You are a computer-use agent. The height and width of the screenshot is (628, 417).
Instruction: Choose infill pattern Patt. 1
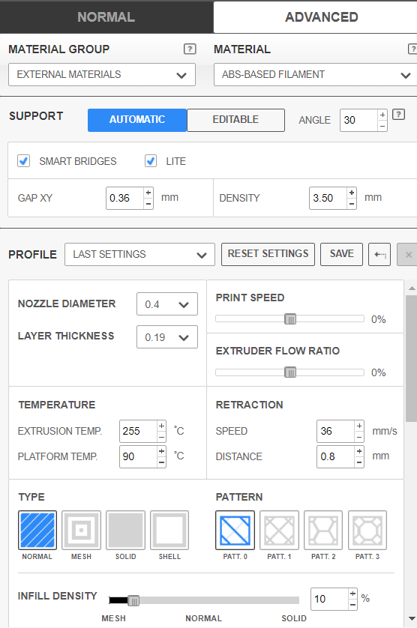[279, 530]
